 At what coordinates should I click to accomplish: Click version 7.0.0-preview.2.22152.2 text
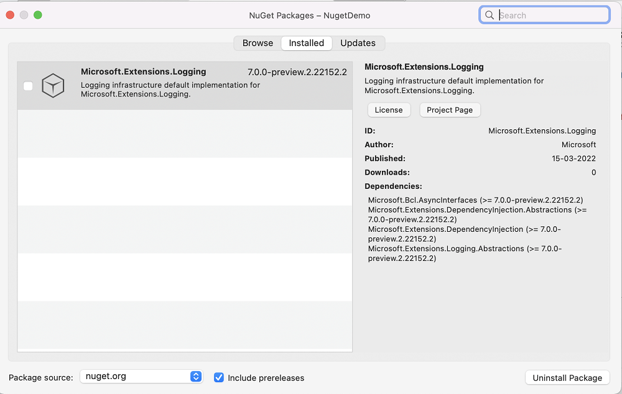coord(298,71)
